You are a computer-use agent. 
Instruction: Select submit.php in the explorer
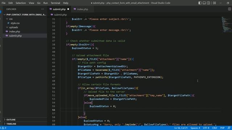click(15, 36)
